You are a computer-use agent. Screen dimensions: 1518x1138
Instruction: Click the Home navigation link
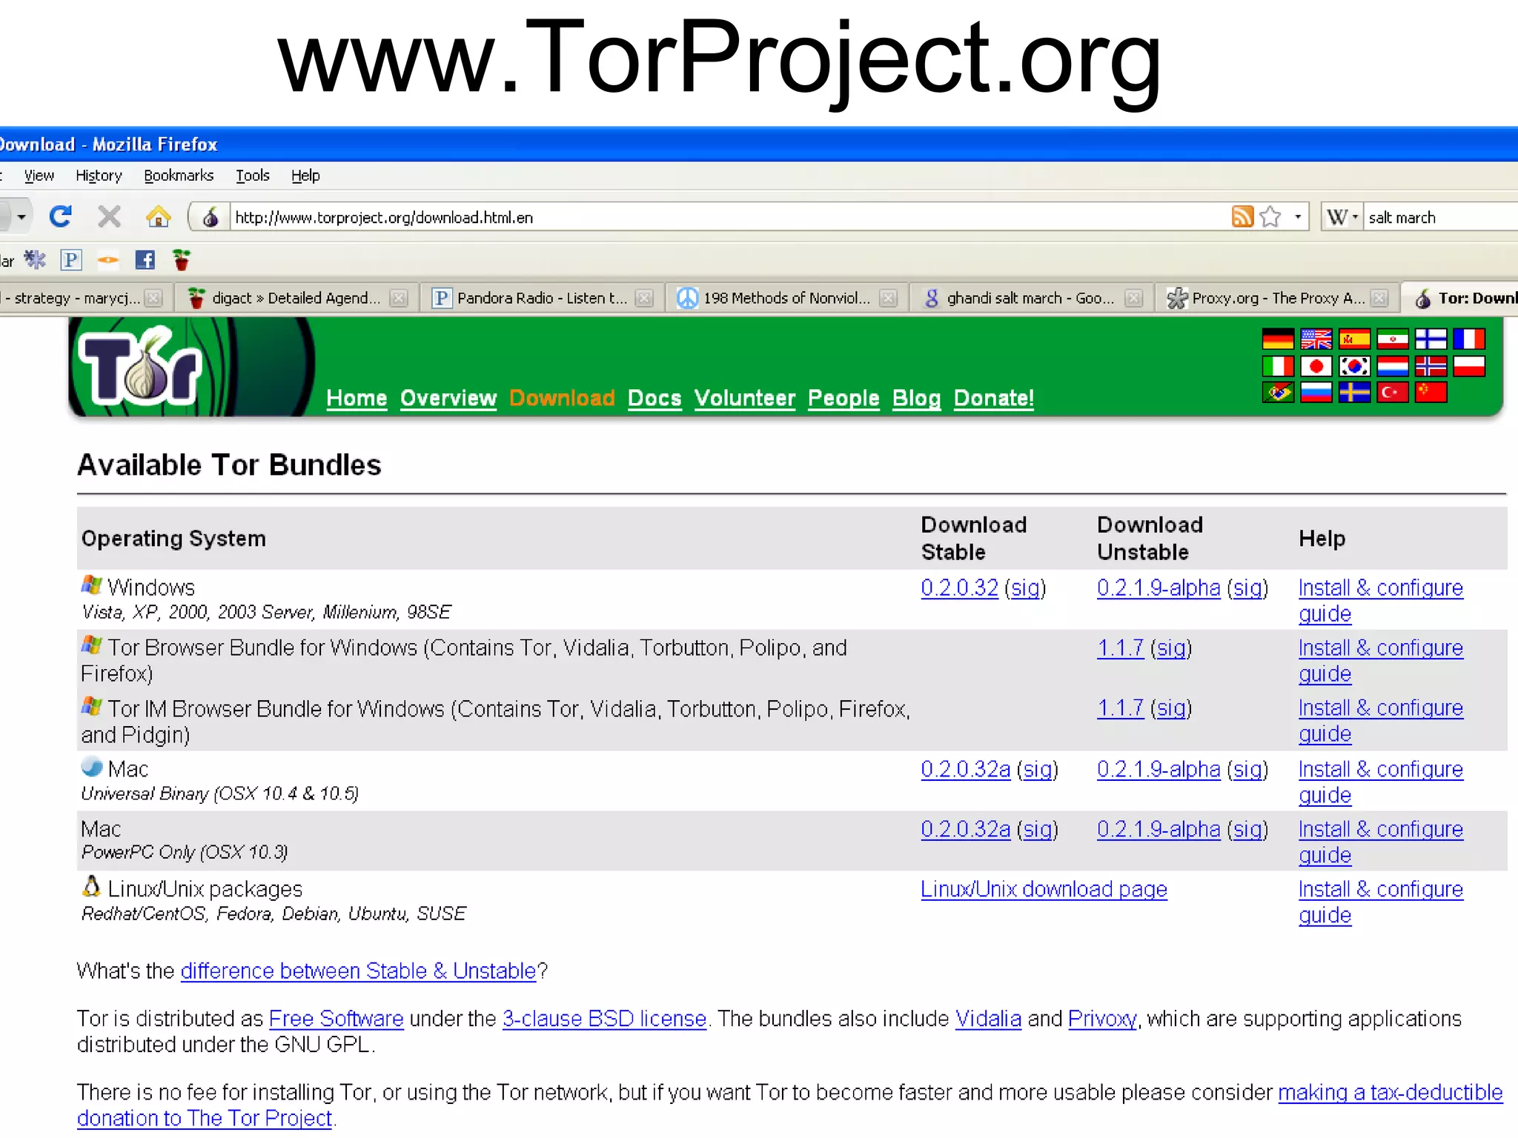tap(357, 398)
